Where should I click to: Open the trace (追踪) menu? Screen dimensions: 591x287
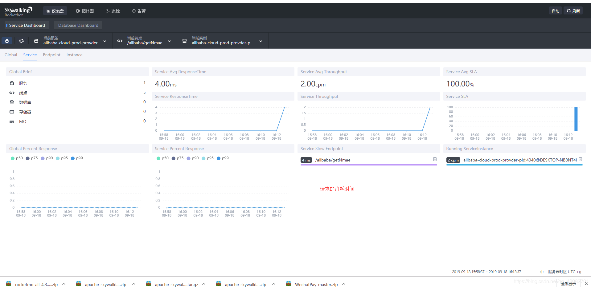pos(113,11)
